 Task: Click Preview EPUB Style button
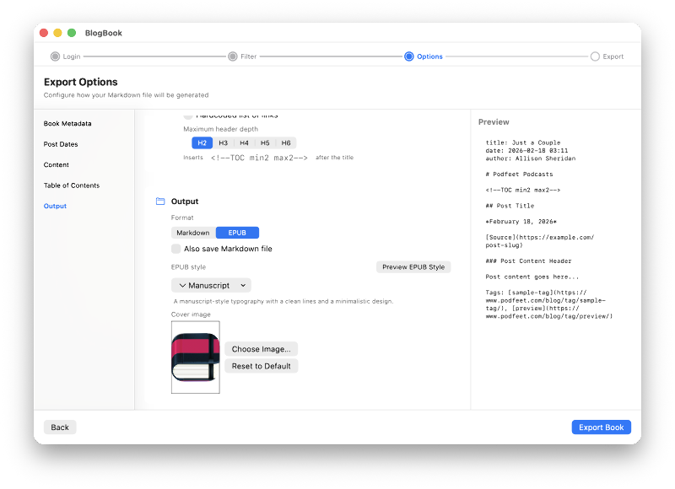pos(415,266)
